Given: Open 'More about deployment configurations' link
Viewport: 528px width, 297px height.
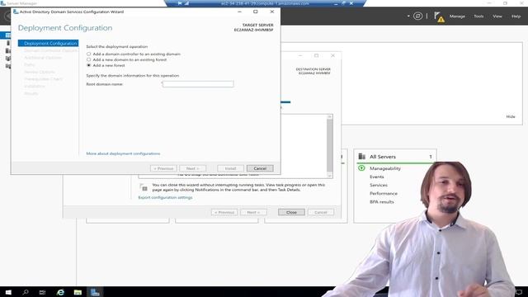Looking at the screenshot, I should pyautogui.click(x=123, y=153).
